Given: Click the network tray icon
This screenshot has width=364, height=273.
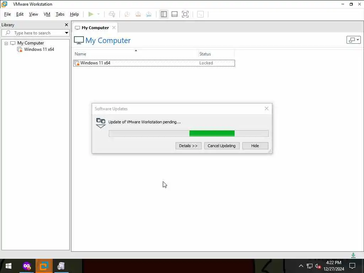Looking at the screenshot, I should click(310, 266).
